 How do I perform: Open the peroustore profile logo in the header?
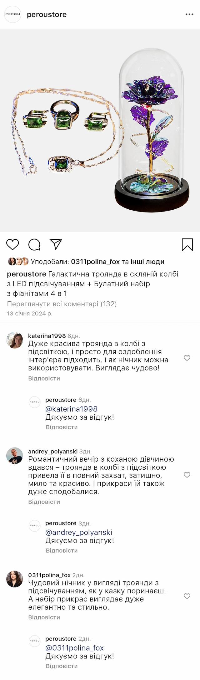pos(13,14)
